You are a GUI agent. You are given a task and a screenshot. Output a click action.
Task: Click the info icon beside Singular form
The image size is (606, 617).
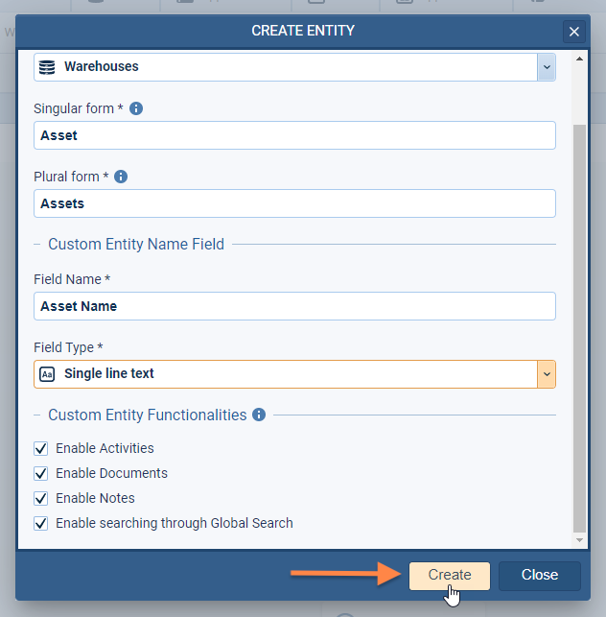tap(136, 108)
